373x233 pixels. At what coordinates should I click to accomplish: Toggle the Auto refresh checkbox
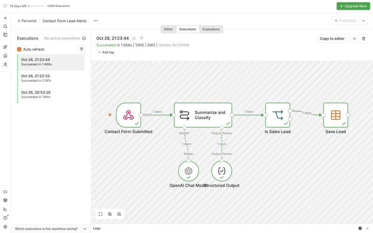point(19,49)
